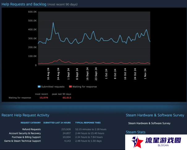
Task: Select the Purchase & Billing Support row
Action: tap(26, 137)
